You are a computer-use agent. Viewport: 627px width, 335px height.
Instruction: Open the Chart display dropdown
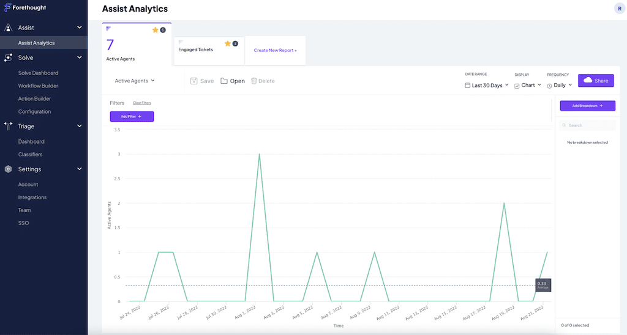[x=528, y=86]
